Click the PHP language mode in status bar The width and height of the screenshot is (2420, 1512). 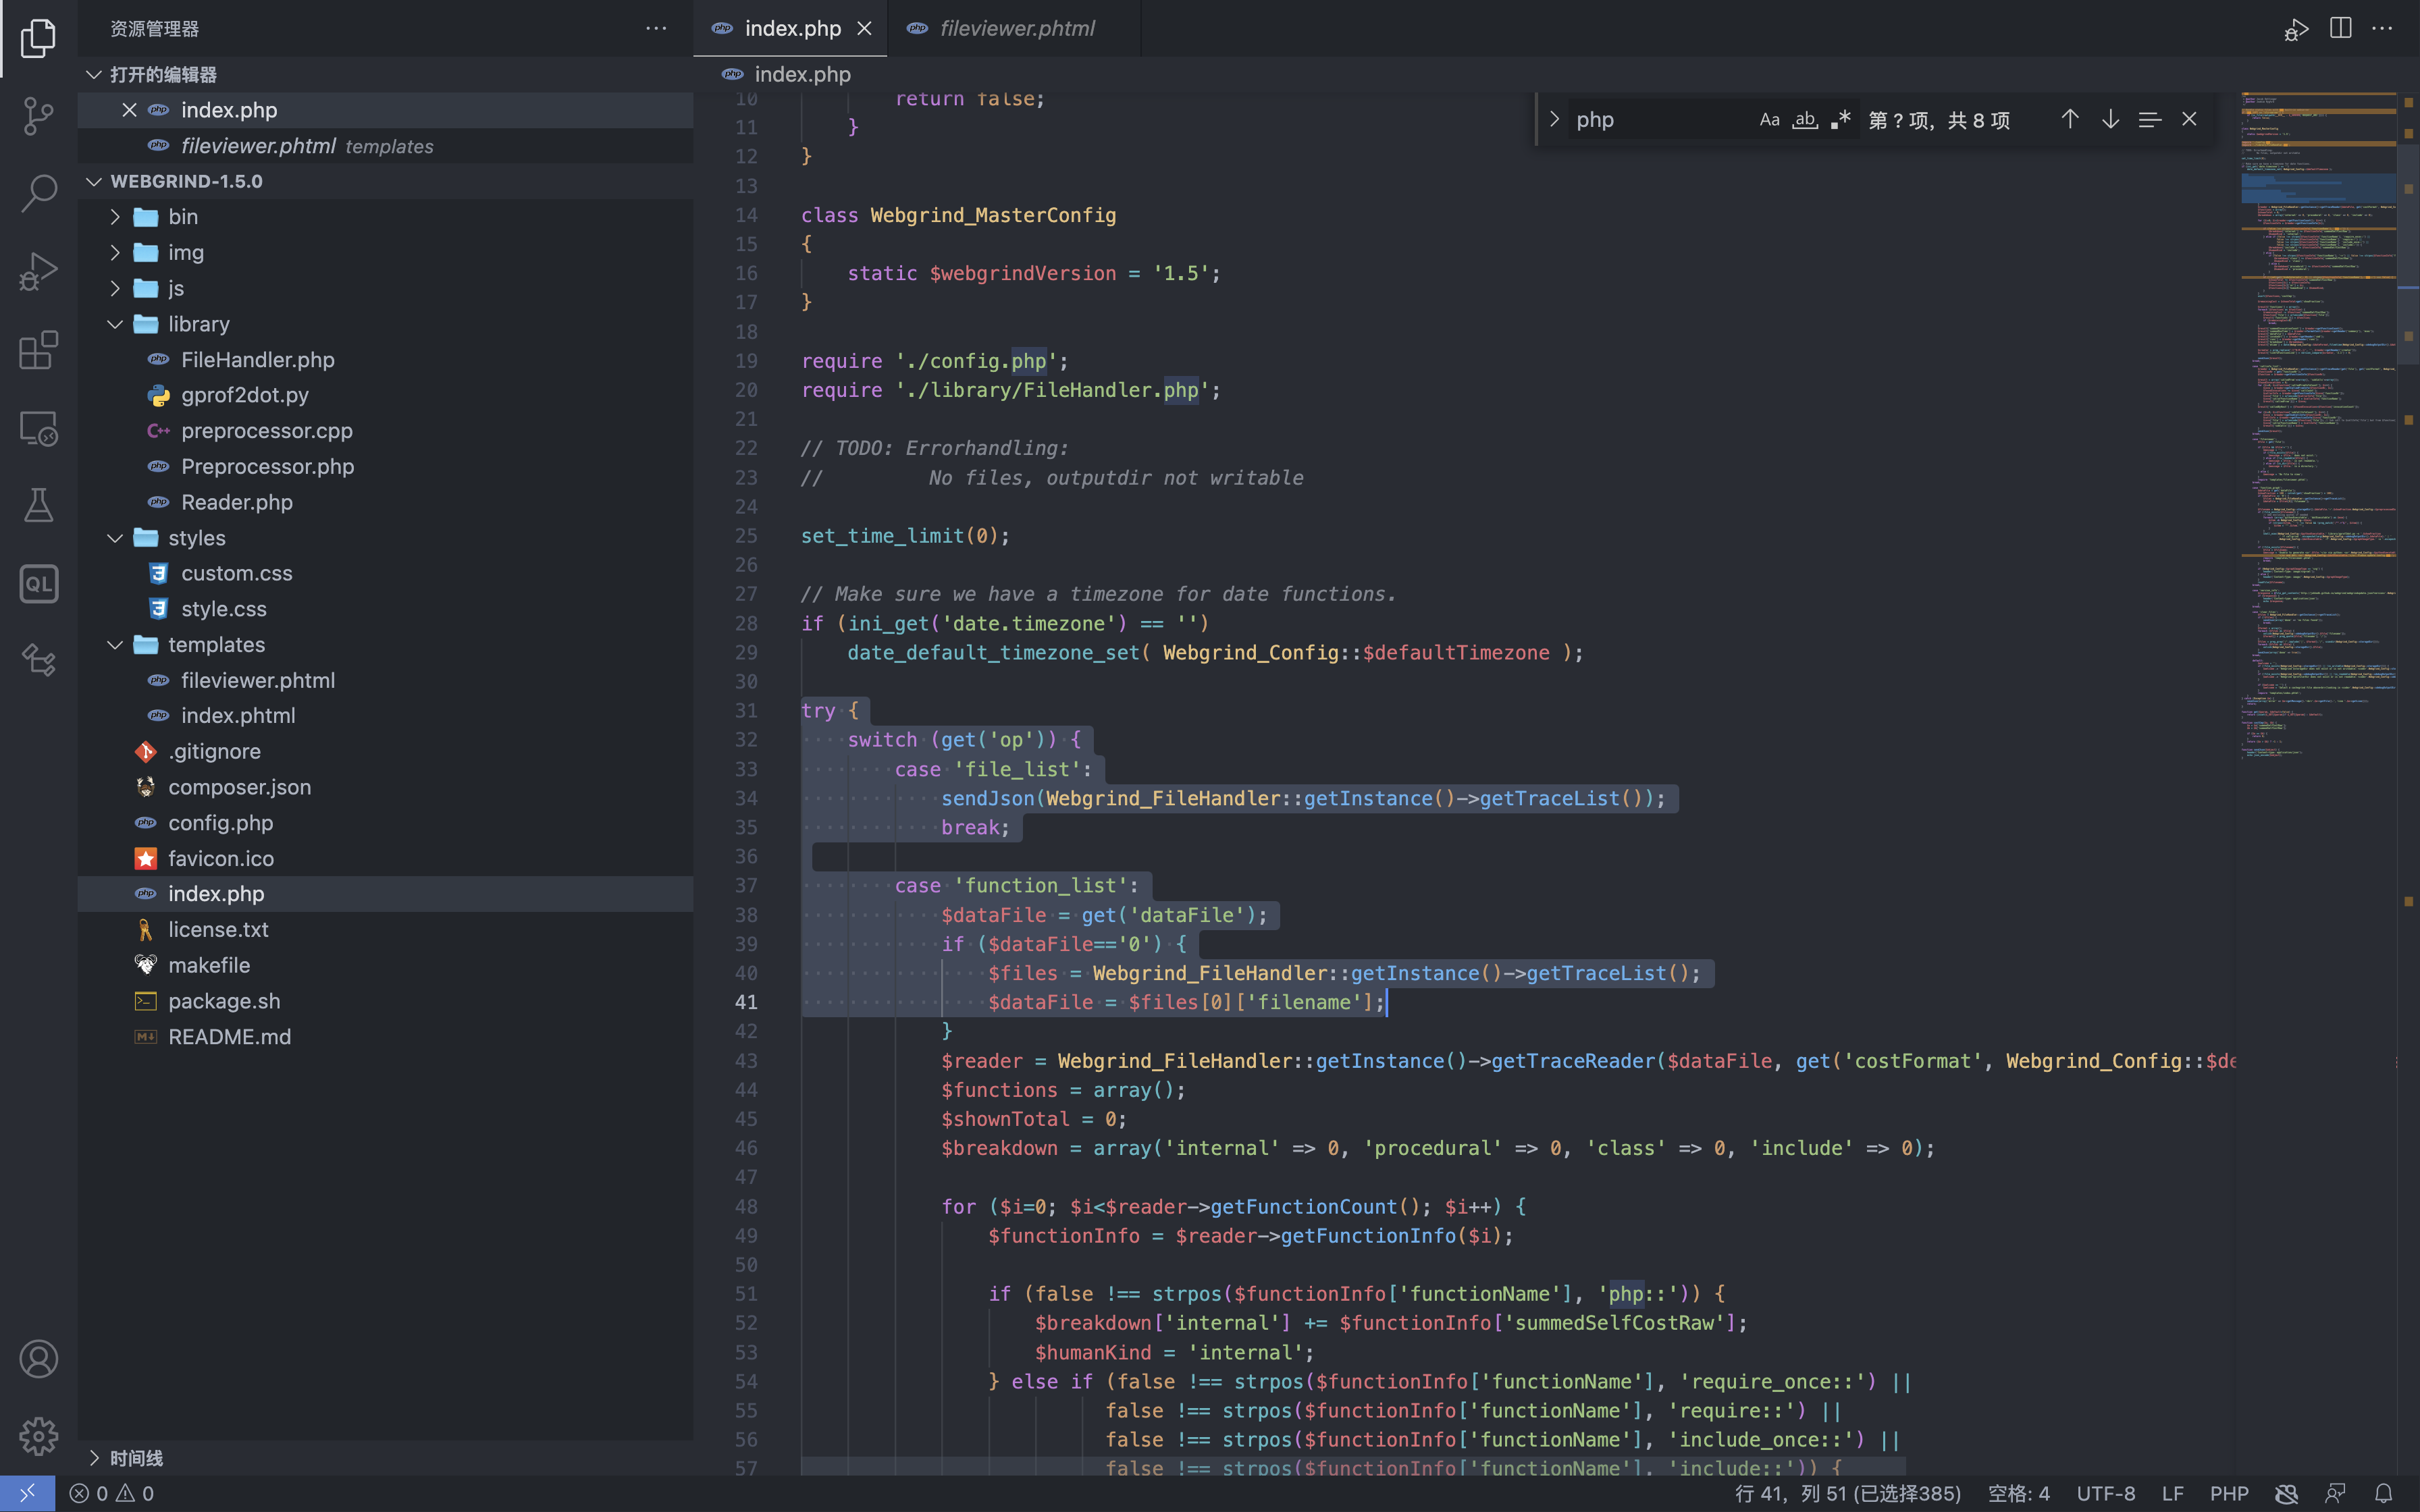2228,1493
